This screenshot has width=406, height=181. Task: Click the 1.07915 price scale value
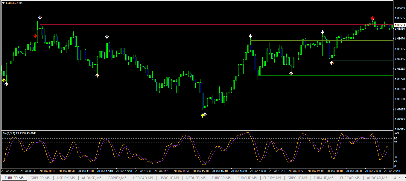pos(400,129)
